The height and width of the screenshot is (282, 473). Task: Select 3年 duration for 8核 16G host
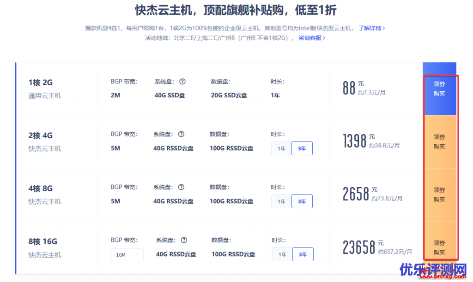[x=303, y=254]
